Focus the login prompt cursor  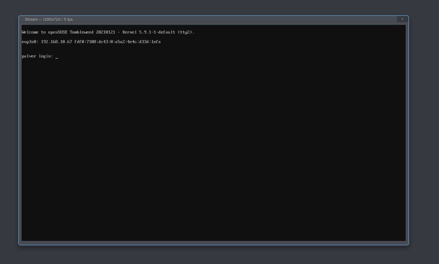point(57,57)
